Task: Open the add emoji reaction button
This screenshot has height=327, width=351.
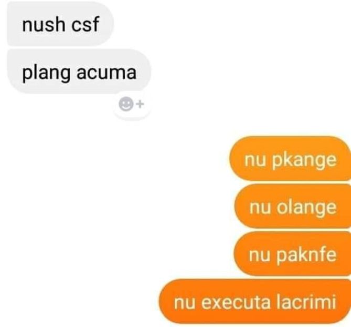Action: (x=132, y=105)
